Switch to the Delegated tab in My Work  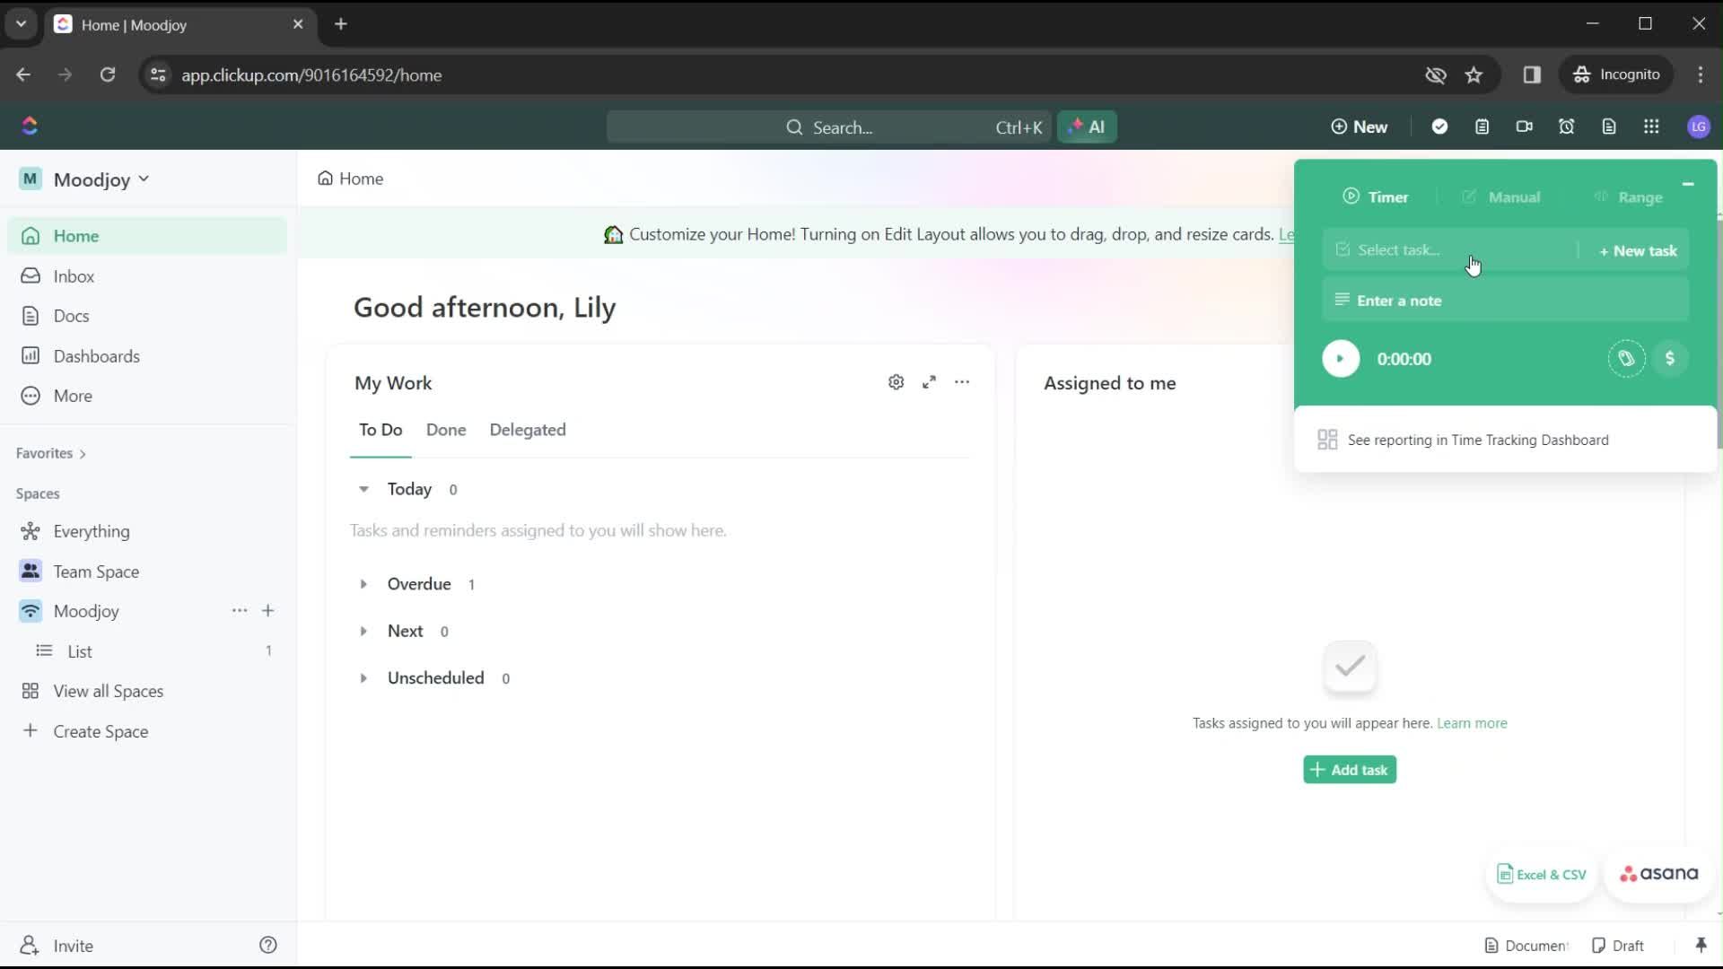pyautogui.click(x=527, y=430)
